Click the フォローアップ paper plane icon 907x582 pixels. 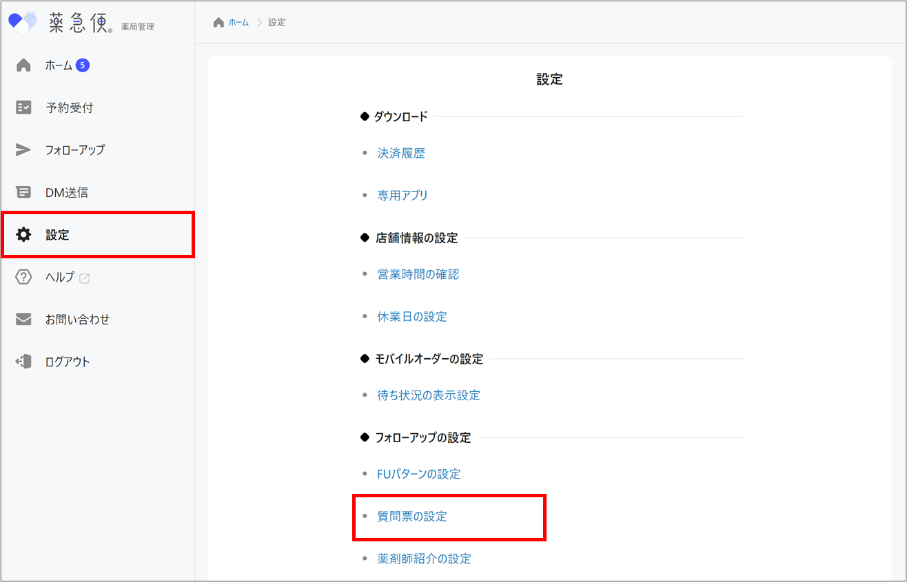23,150
